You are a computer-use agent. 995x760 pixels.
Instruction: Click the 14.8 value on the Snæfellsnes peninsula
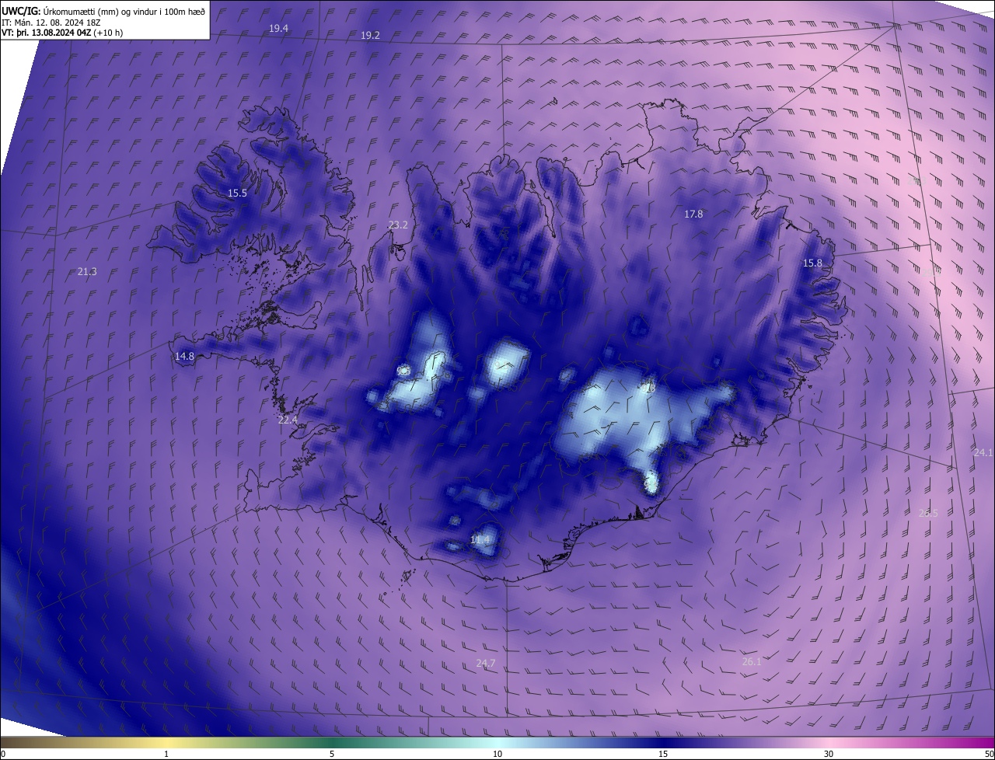(x=184, y=356)
